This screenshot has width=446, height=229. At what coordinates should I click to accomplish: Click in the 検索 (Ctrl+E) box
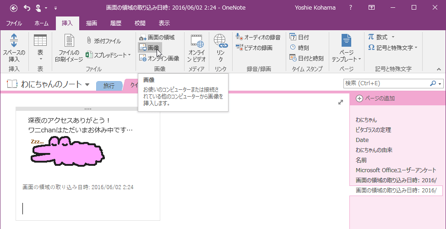386,83
